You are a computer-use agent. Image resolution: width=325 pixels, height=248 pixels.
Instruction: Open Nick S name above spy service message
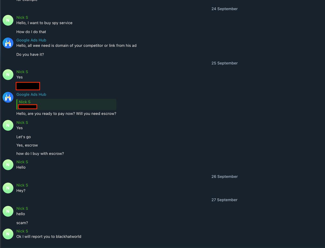pos(22,18)
